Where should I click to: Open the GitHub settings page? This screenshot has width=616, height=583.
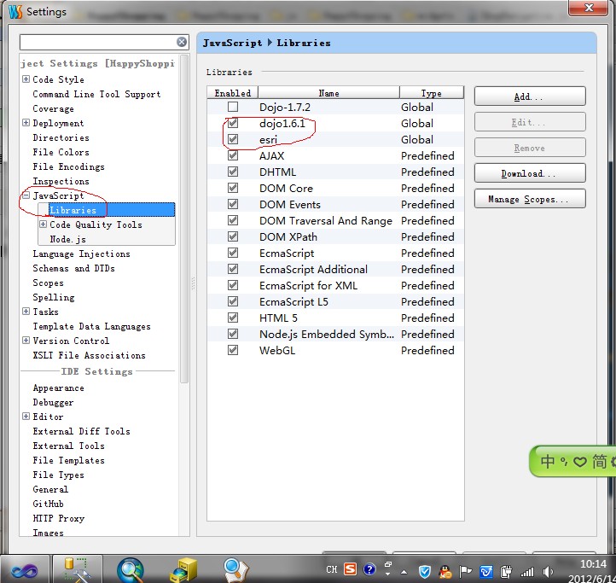point(48,504)
